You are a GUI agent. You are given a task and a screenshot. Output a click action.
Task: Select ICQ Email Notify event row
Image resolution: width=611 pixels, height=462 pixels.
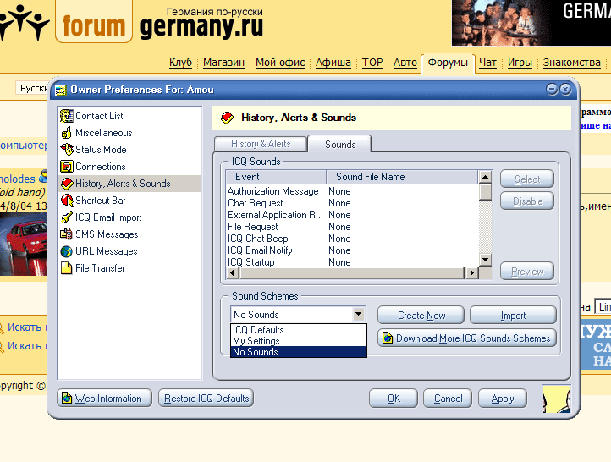coord(352,250)
